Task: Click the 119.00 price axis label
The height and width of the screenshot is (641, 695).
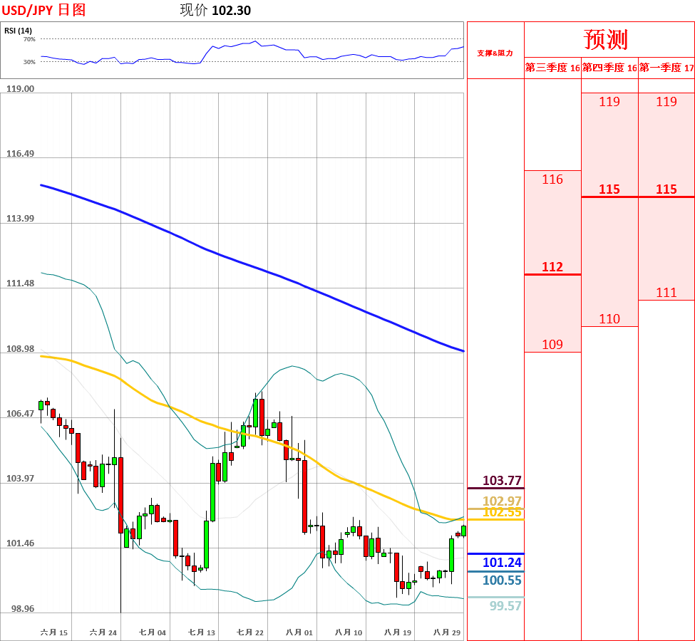Action: [x=21, y=88]
